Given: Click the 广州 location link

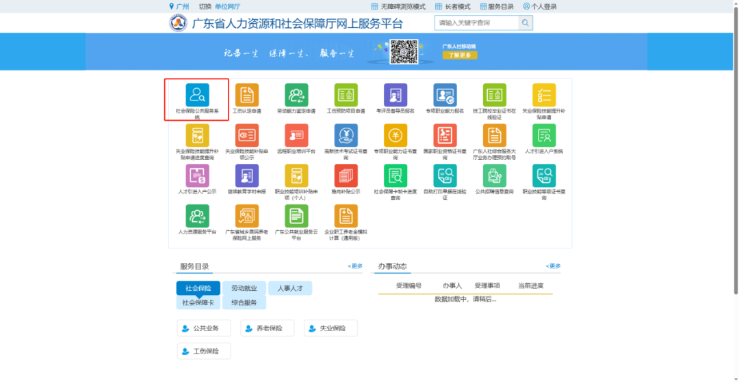Looking at the screenshot, I should [x=179, y=7].
